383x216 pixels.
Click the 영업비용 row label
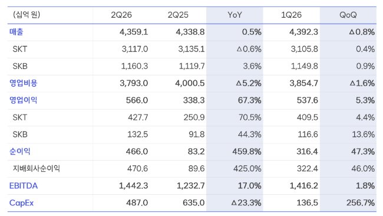(x=23, y=83)
